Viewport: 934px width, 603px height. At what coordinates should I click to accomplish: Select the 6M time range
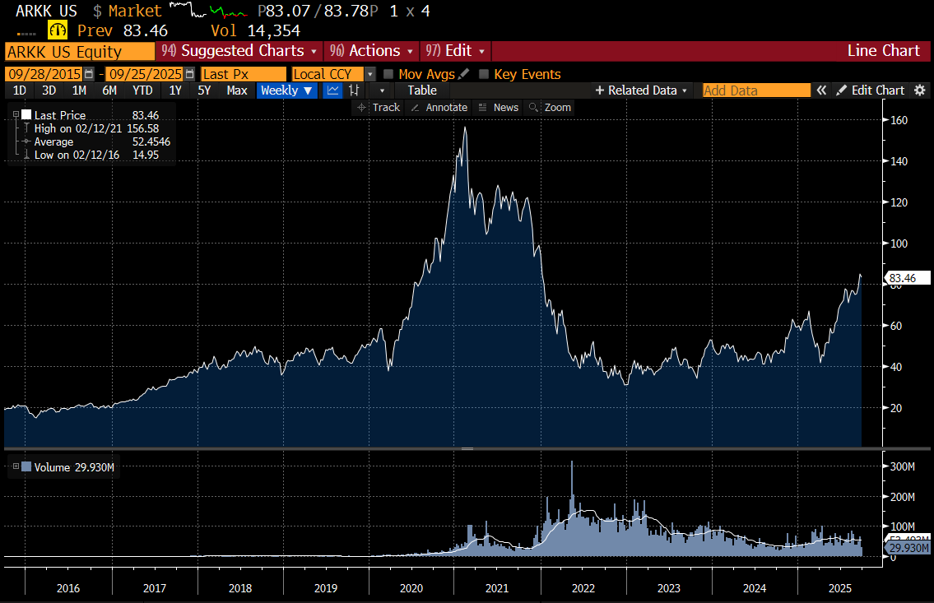click(x=109, y=90)
